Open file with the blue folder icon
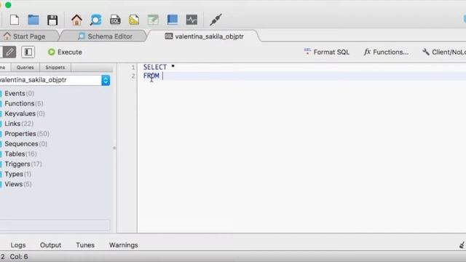 point(33,20)
